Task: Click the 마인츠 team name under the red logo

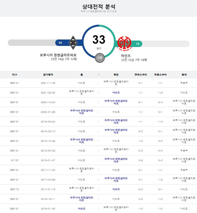Action: click(126, 56)
